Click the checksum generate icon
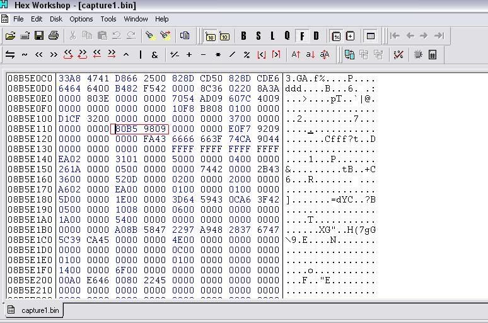 (x=398, y=55)
